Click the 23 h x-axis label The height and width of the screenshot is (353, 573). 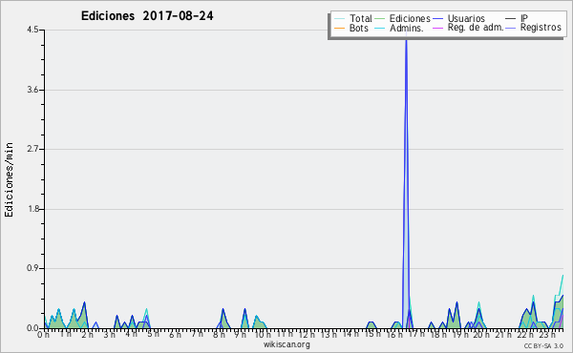coord(547,334)
